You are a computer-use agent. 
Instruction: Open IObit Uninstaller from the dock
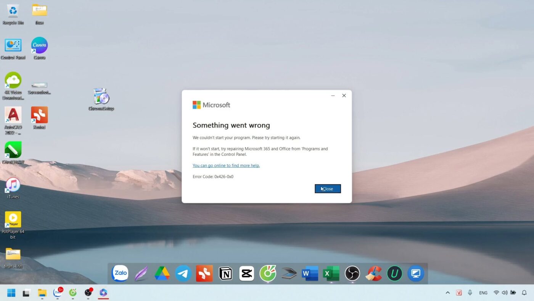[395, 273]
